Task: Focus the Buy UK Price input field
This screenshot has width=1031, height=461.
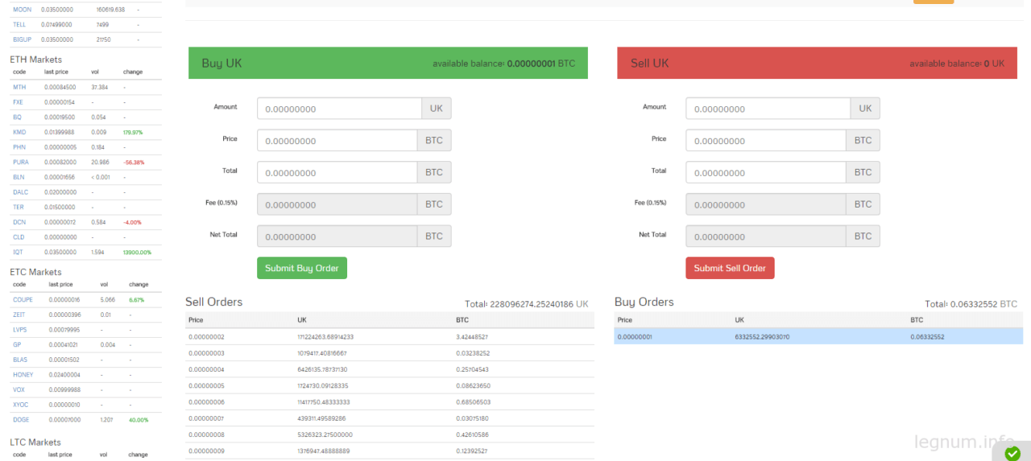Action: pos(337,141)
